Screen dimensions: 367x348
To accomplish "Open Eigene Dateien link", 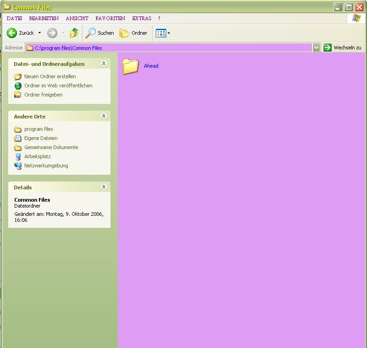I will coord(41,138).
